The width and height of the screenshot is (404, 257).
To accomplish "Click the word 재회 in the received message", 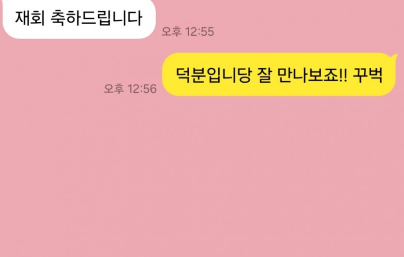I will (30, 18).
